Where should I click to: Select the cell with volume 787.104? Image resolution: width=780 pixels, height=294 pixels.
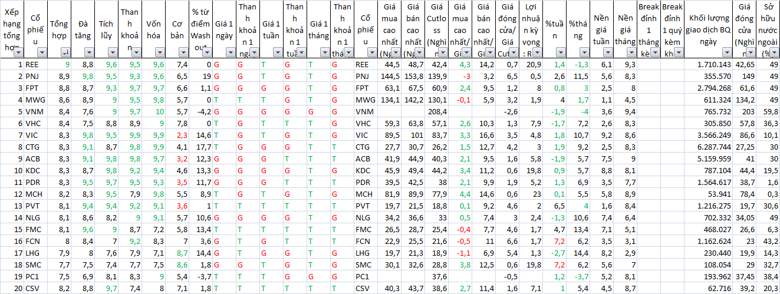(x=708, y=170)
